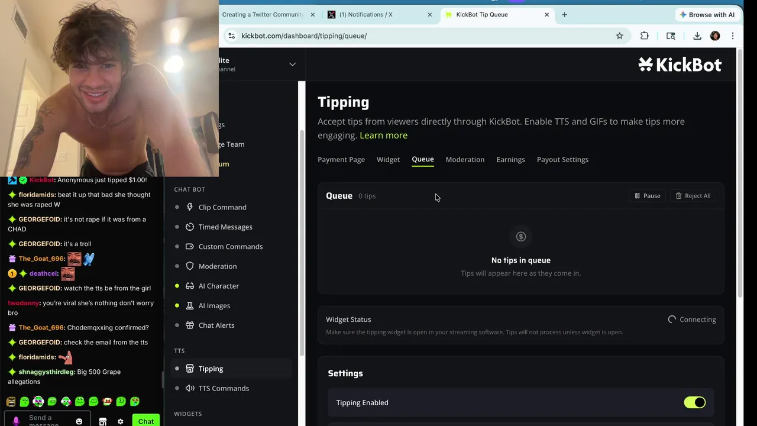The height and width of the screenshot is (426, 757).
Task: Pick the red-cheeked green emote
Action: tap(107, 402)
